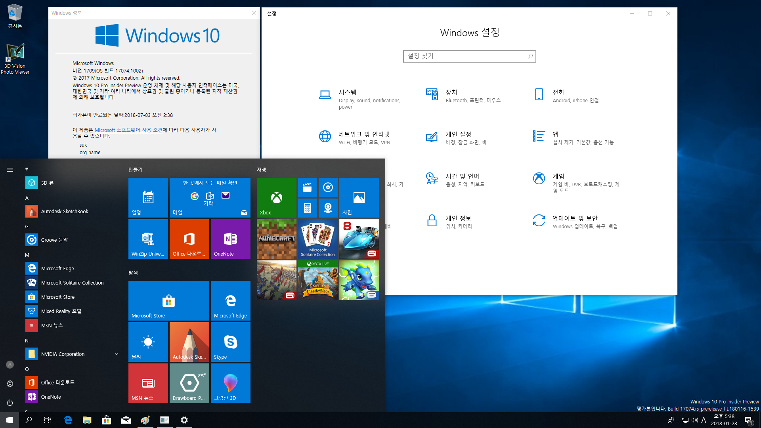Open Age of Empires Castle Siege tile
Screen dimensions: 761x428
[x=318, y=280]
